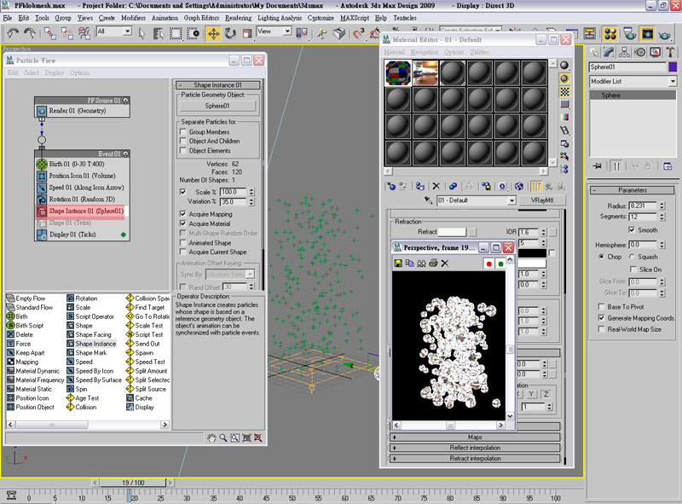Select the first material sample slot
The image size is (682, 504).
[398, 72]
